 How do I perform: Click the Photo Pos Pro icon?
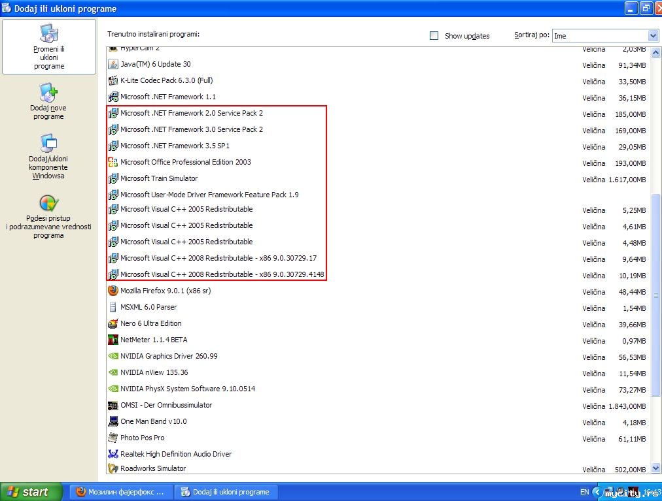coord(113,438)
